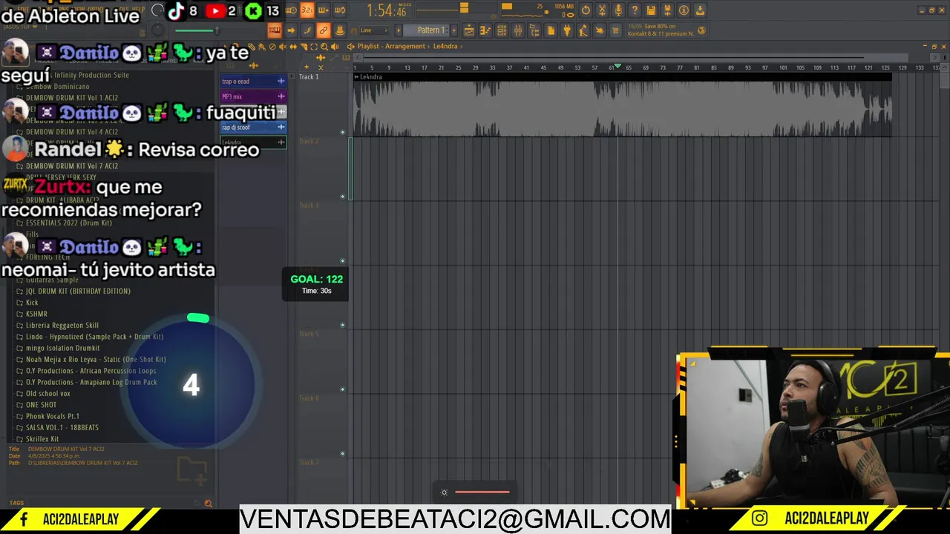This screenshot has width=950, height=534.
Task: Open the Channel rack icon
Action: point(502,30)
